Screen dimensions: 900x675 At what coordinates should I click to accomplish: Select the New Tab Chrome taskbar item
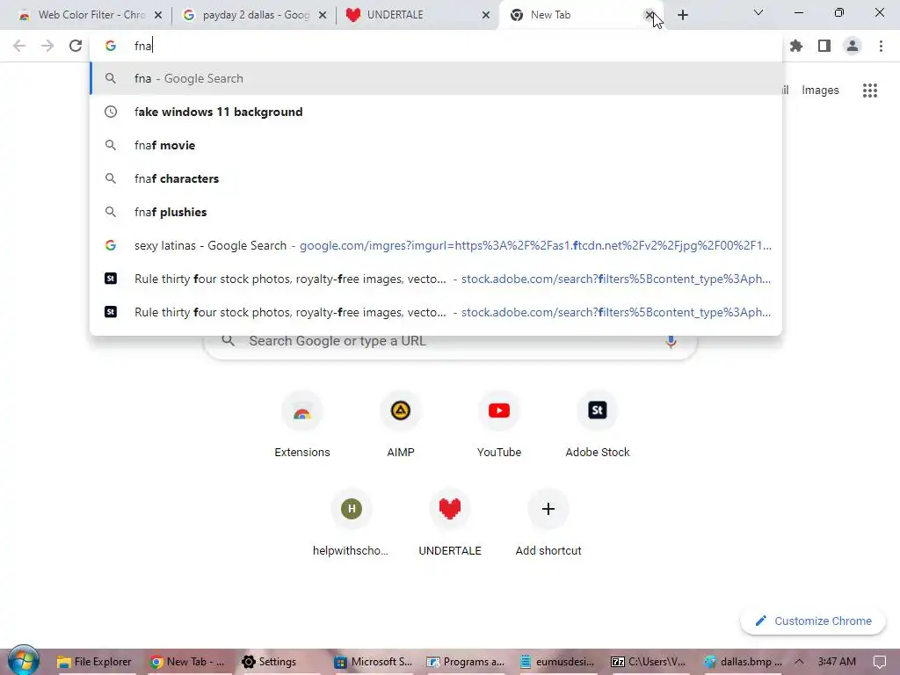click(188, 662)
